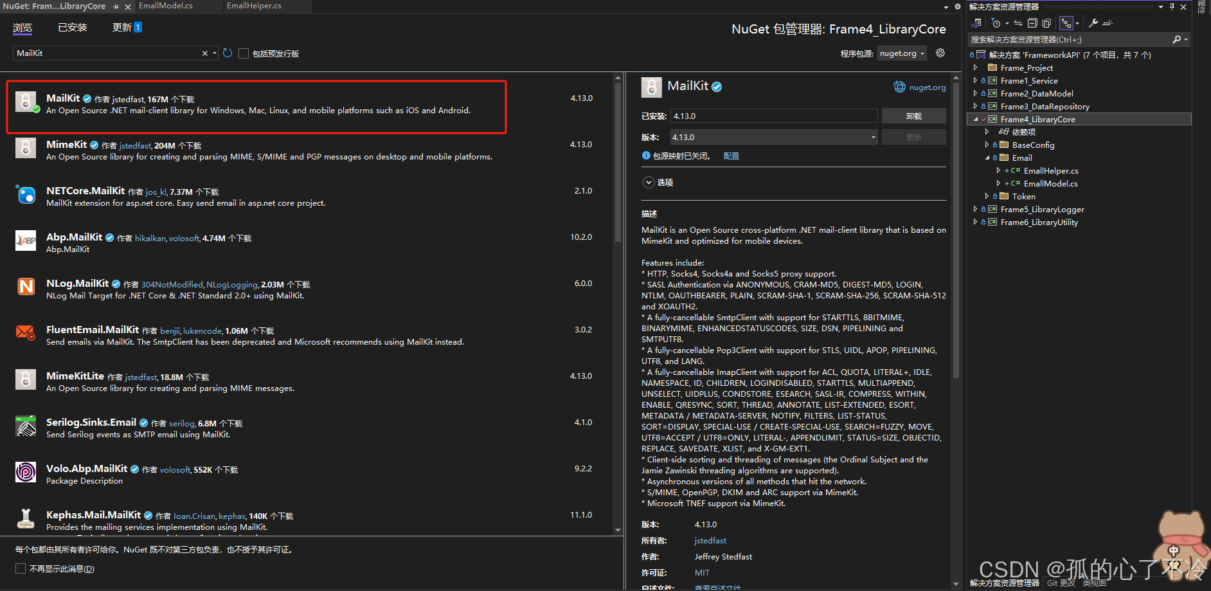The image size is (1211, 591).
Task: Collapse the Frame4_LibraryCore project node
Action: pyautogui.click(x=975, y=119)
